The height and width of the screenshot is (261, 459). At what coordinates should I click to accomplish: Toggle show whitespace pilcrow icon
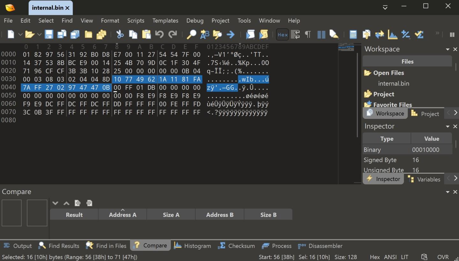308,34
